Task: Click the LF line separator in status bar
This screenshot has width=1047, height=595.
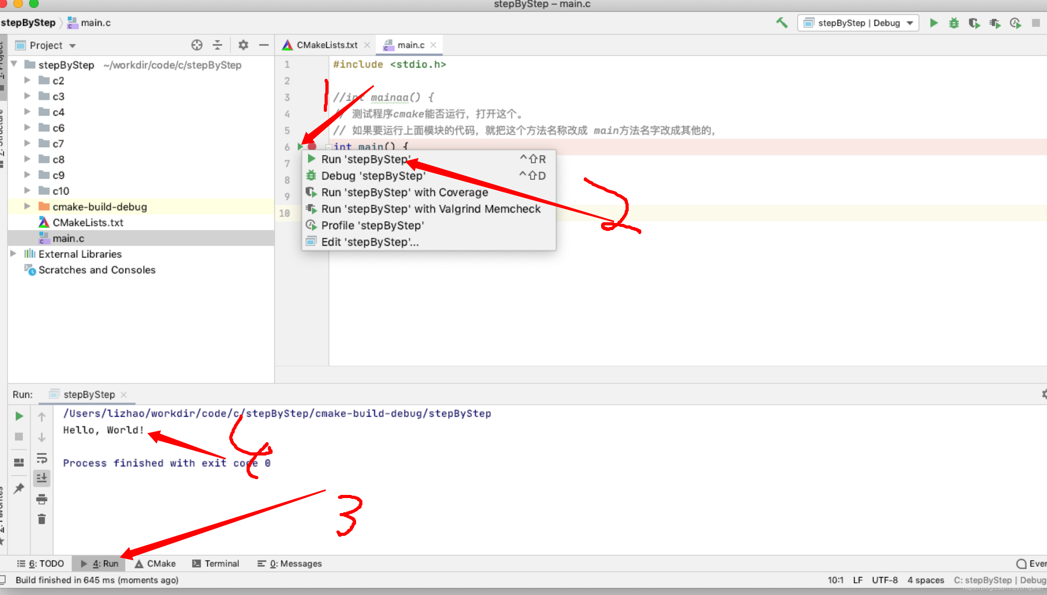Action: point(858,580)
